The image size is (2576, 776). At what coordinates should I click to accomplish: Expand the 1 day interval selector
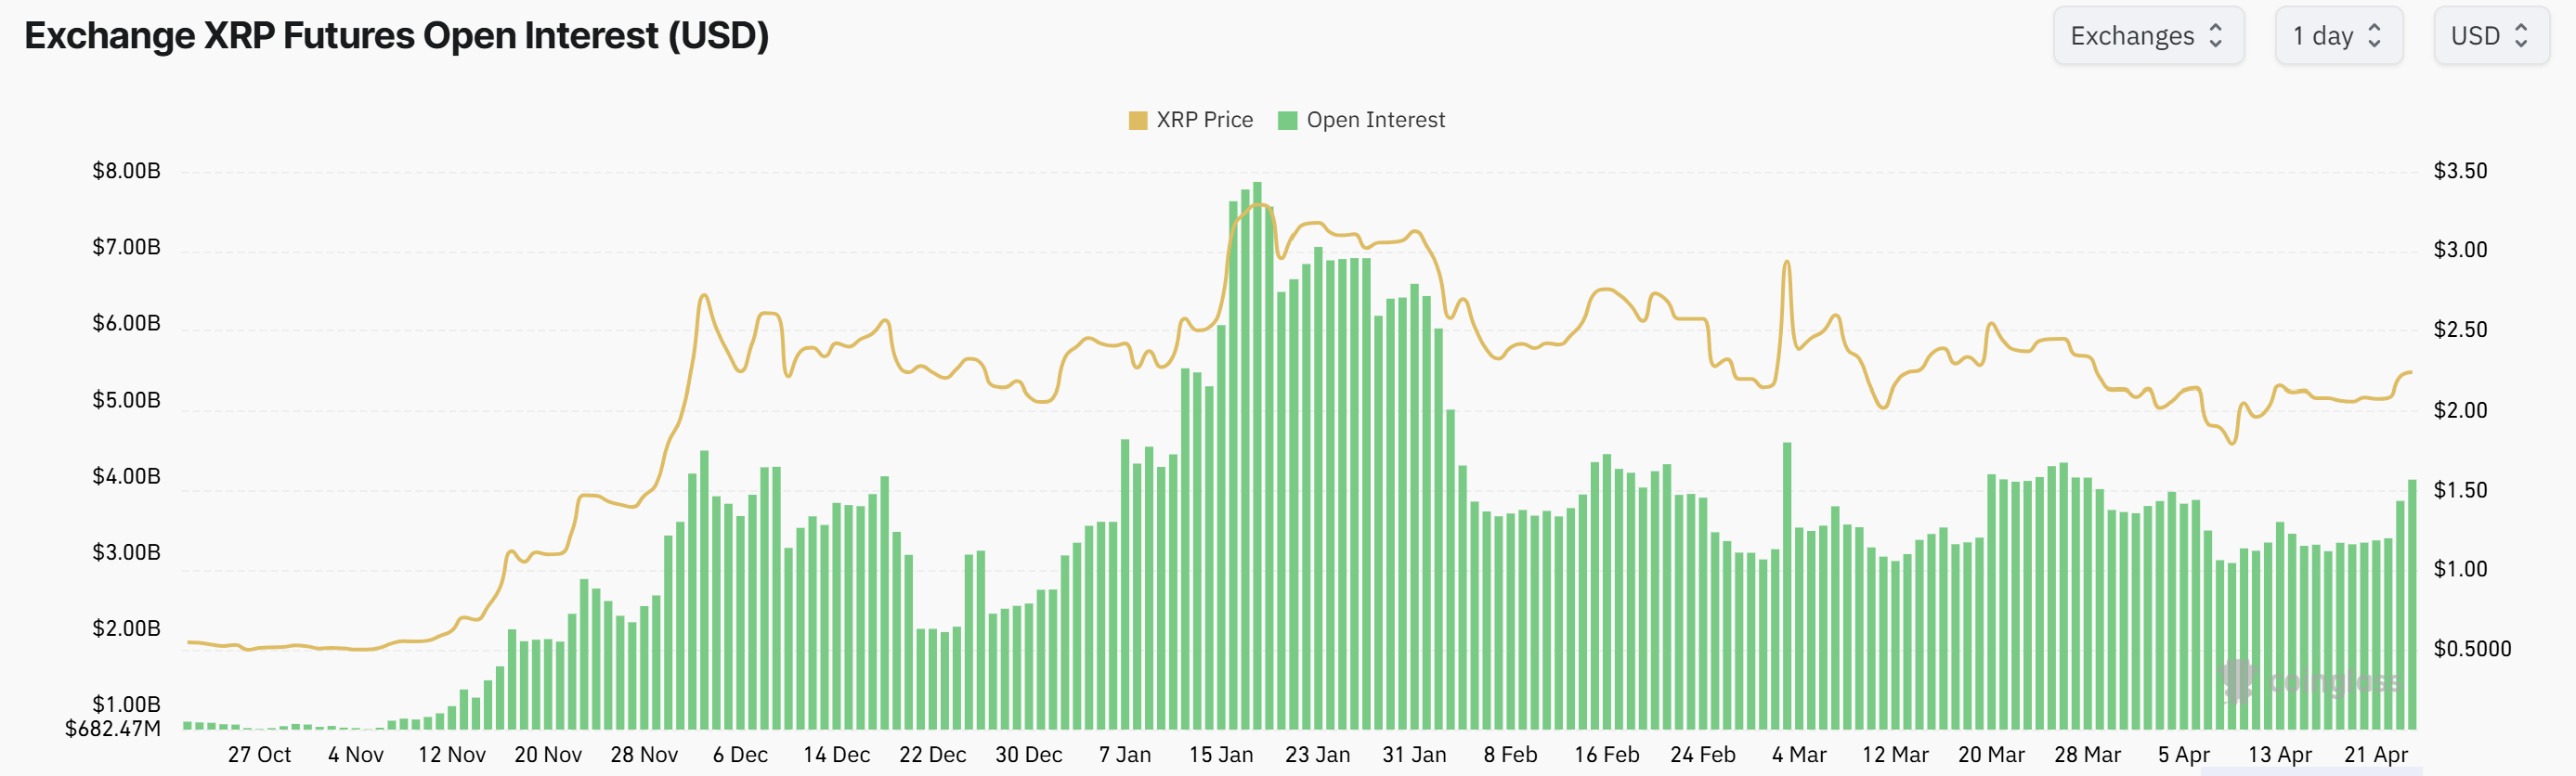click(2337, 36)
